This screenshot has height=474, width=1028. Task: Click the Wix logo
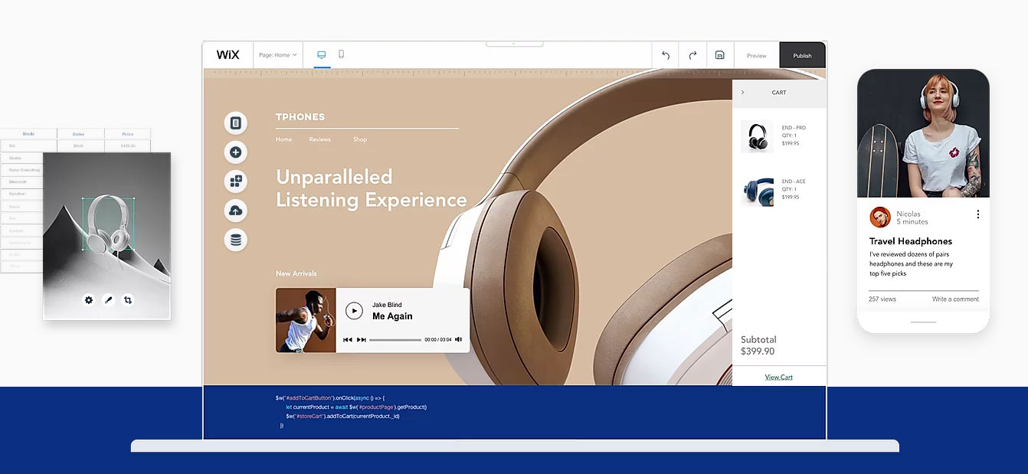pos(228,55)
